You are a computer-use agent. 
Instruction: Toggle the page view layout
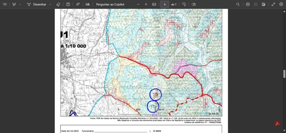(194, 4)
